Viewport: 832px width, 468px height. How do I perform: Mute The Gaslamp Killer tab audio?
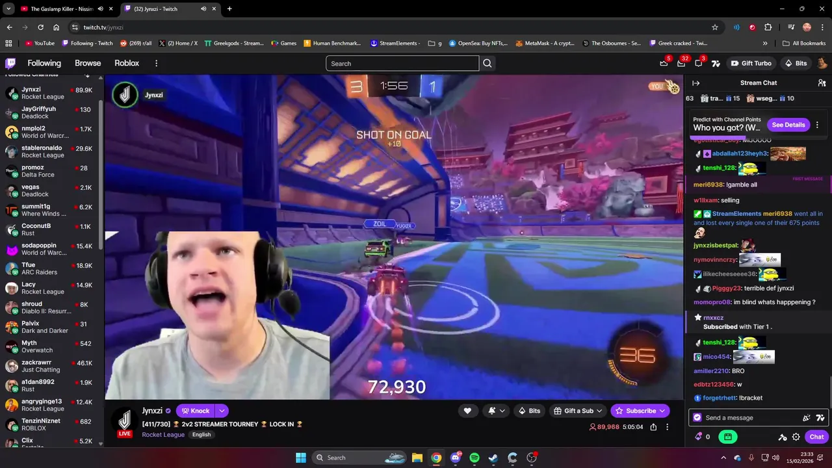(x=100, y=8)
